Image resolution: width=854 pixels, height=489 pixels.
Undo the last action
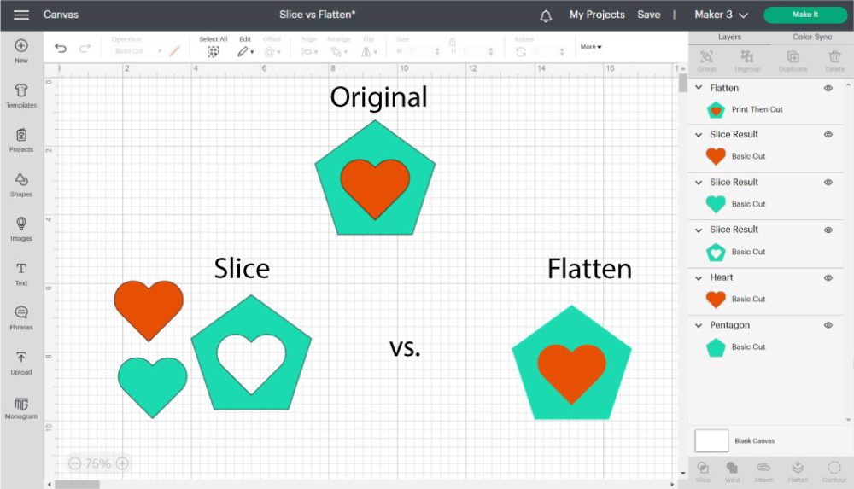click(61, 49)
